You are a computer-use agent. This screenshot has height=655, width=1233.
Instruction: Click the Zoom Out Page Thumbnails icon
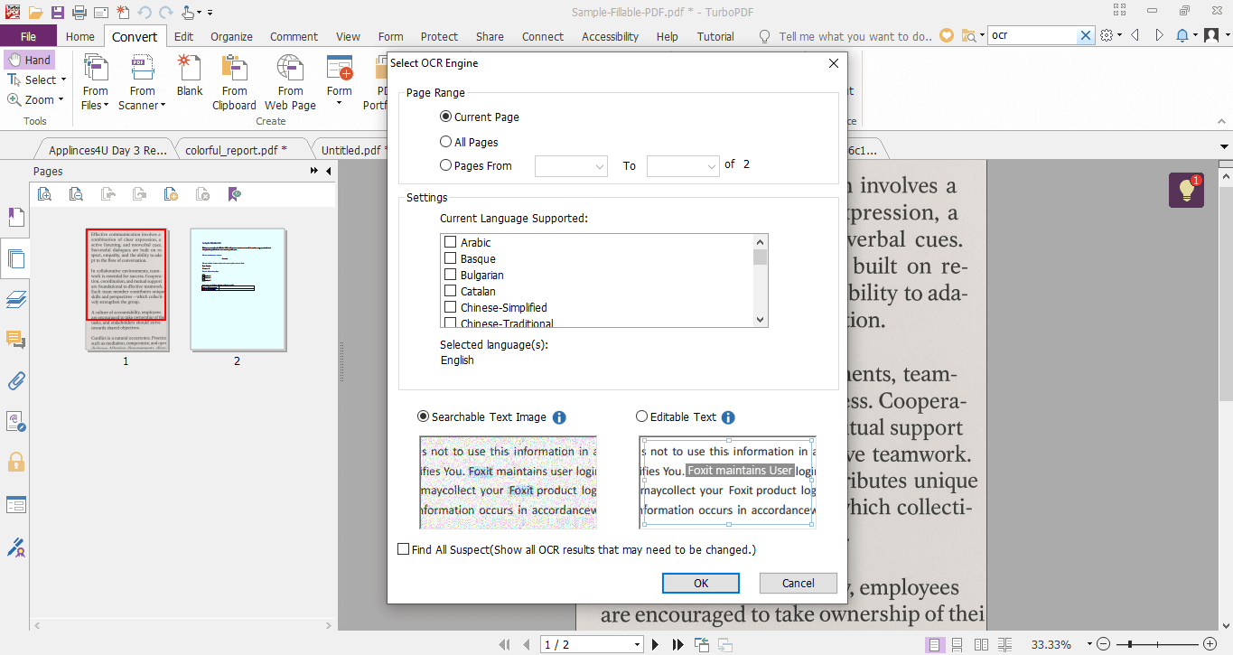(x=76, y=192)
